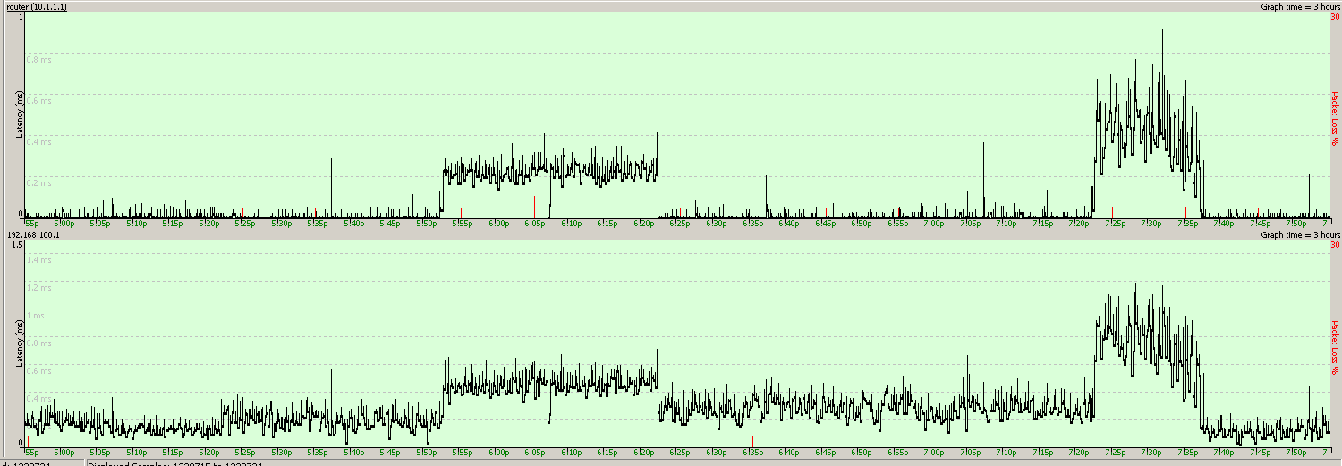
Task: Click the packet loss marker near 6:55p in router graph
Action: pyautogui.click(x=899, y=212)
